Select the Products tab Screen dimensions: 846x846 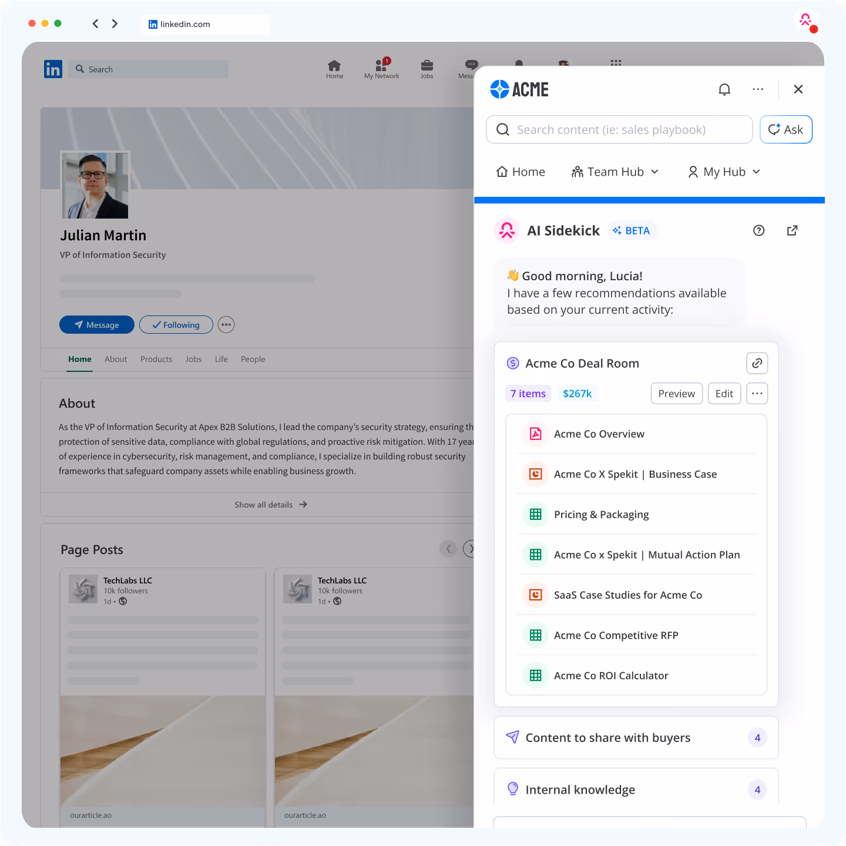coord(156,359)
